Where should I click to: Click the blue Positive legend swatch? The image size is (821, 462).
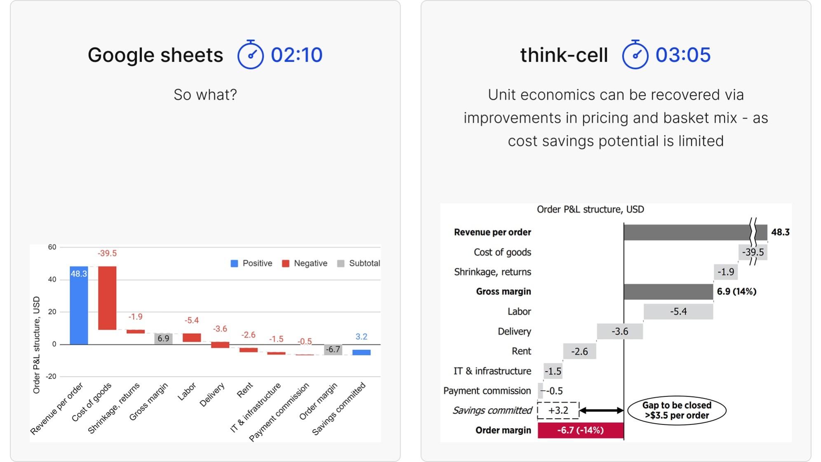[x=234, y=263]
